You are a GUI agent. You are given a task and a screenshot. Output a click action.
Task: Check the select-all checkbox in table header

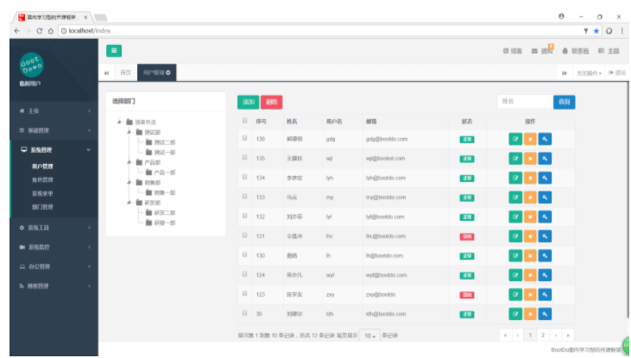coord(244,121)
